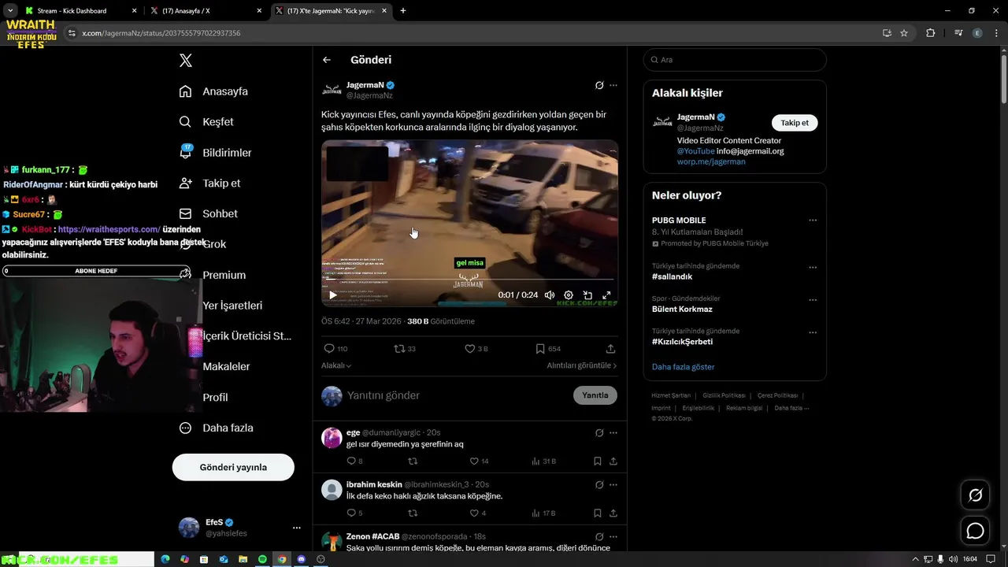Open the @YouTube mention link
1008x567 pixels.
click(x=695, y=151)
